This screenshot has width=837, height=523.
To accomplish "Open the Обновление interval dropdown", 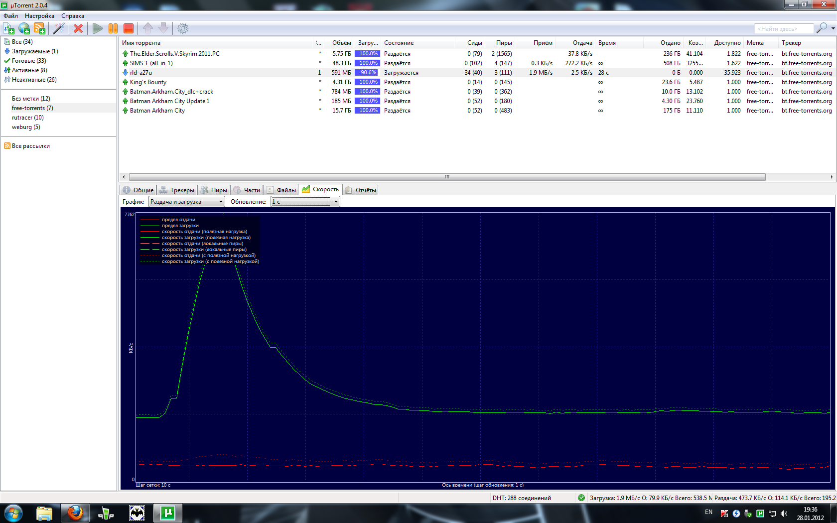I will pos(305,202).
